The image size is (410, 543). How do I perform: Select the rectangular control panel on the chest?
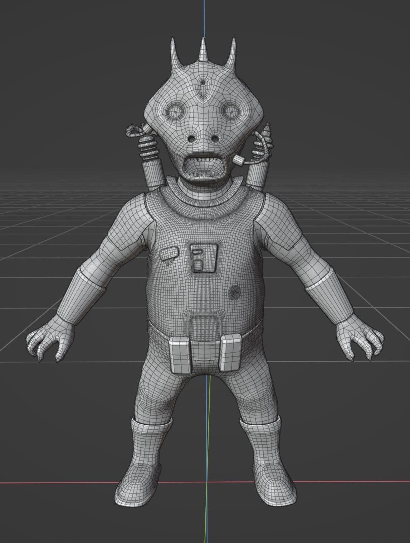[204, 257]
